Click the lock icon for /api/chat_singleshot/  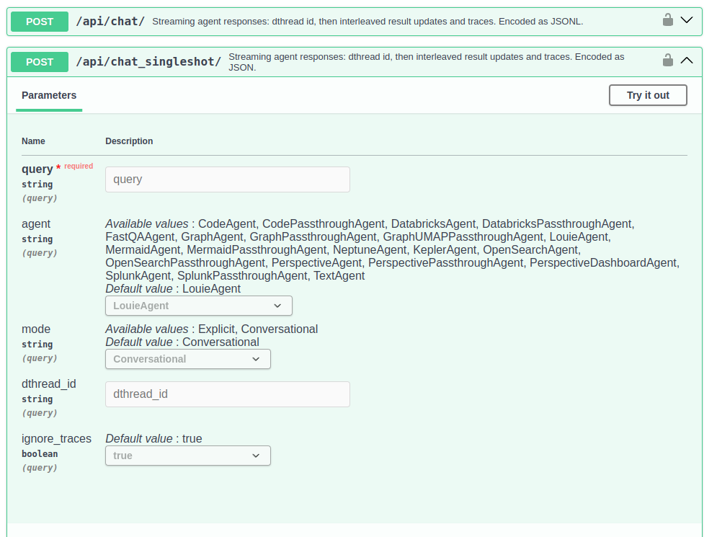point(667,60)
